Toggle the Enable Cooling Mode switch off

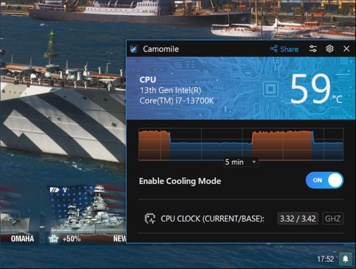point(325,180)
